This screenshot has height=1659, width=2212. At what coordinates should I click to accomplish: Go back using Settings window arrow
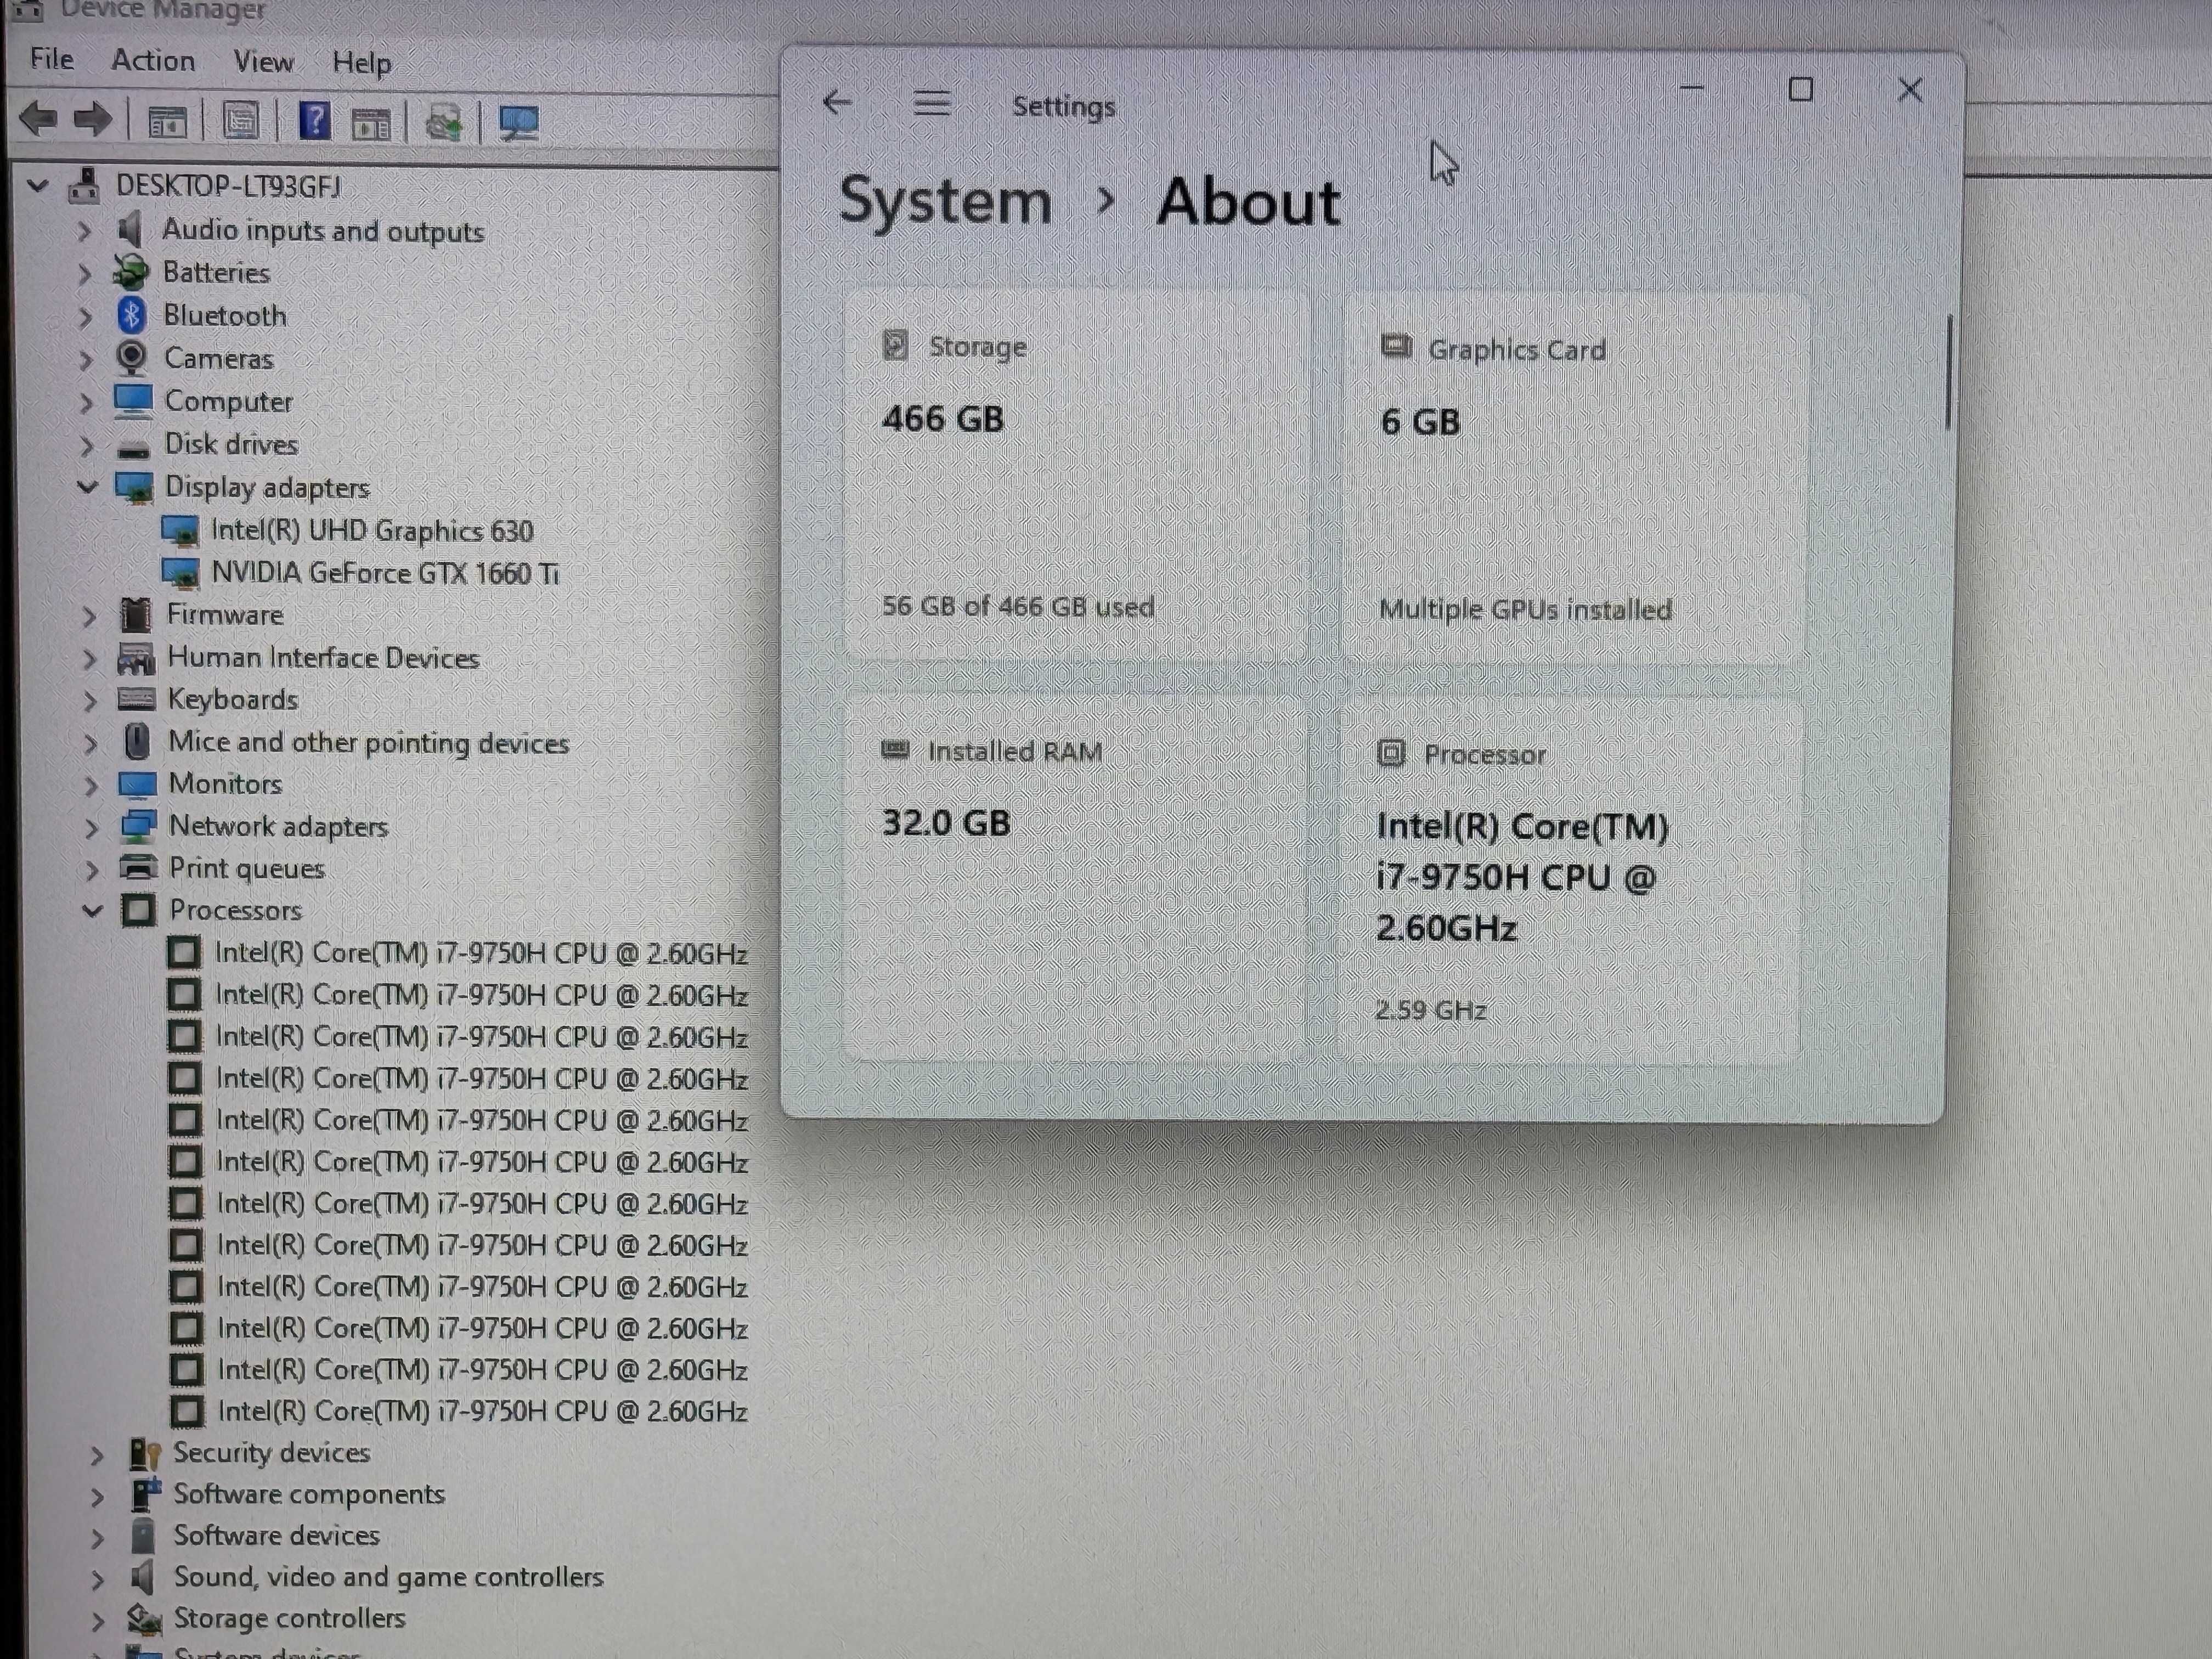click(x=837, y=101)
